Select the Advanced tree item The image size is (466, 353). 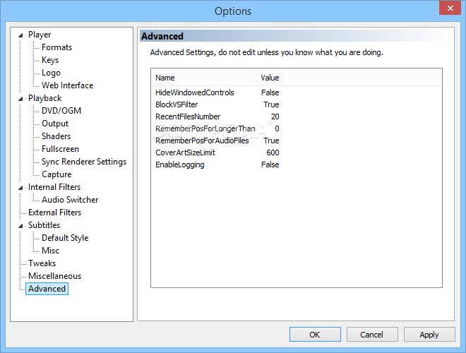click(x=47, y=289)
